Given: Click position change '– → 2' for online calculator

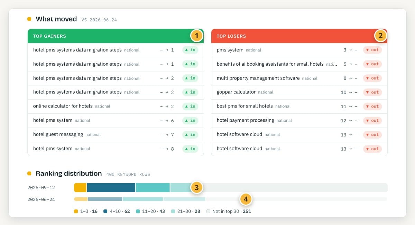Looking at the screenshot, I should pyautogui.click(x=167, y=106).
